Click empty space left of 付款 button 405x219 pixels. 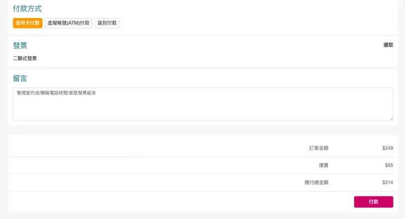click(219, 201)
